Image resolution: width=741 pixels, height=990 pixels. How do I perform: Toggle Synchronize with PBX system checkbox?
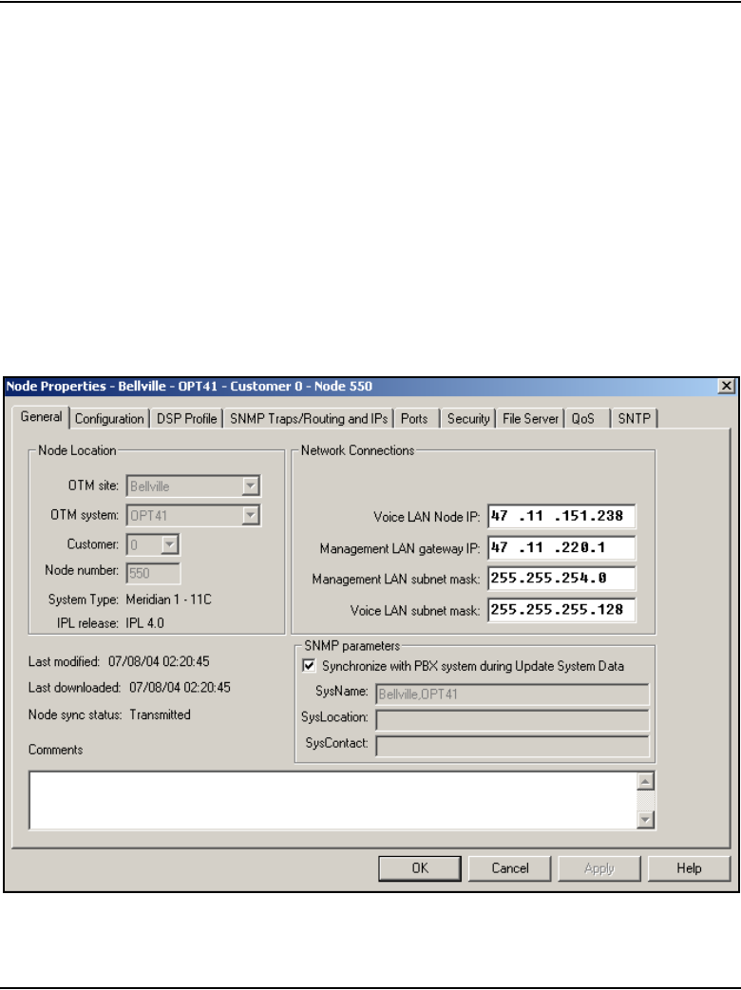(310, 665)
